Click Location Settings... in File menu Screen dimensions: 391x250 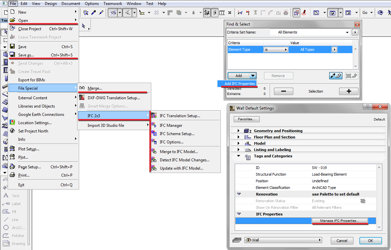[x=44, y=123]
